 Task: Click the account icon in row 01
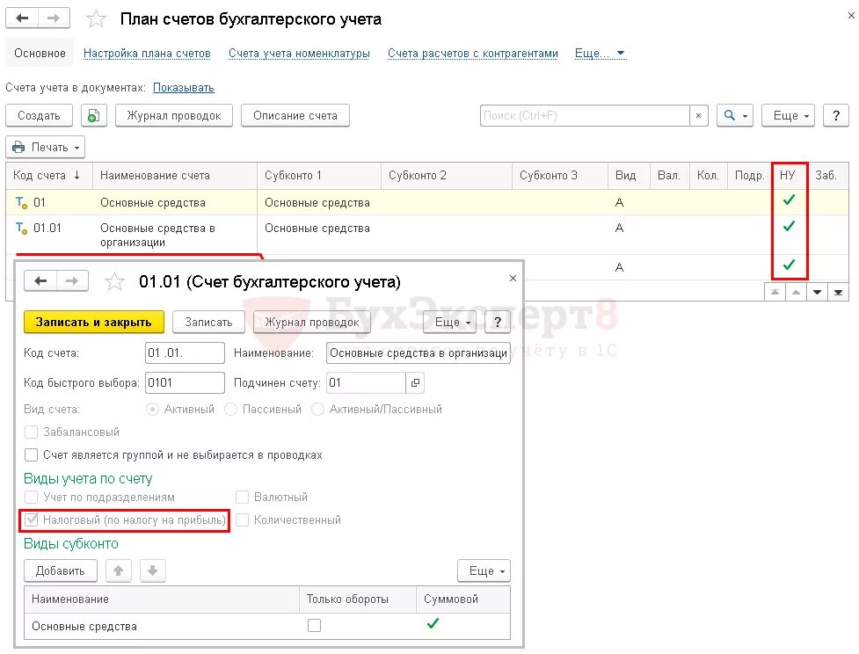tap(21, 203)
